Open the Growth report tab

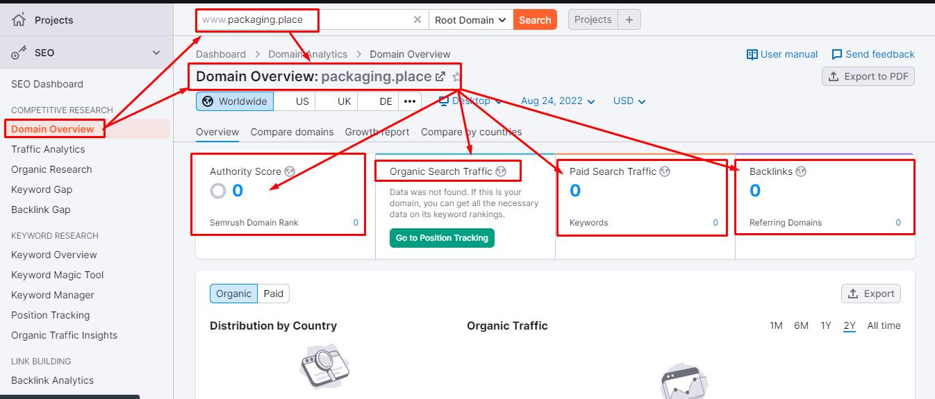377,132
